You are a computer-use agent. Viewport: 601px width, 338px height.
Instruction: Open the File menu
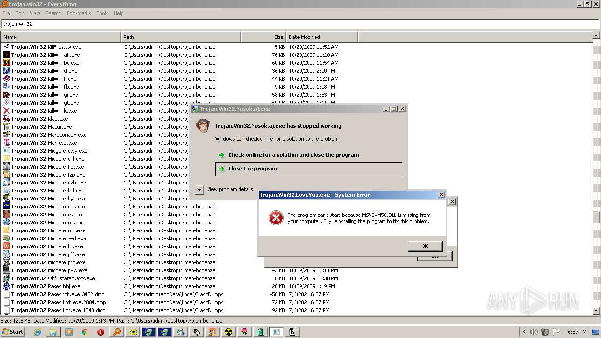click(6, 13)
